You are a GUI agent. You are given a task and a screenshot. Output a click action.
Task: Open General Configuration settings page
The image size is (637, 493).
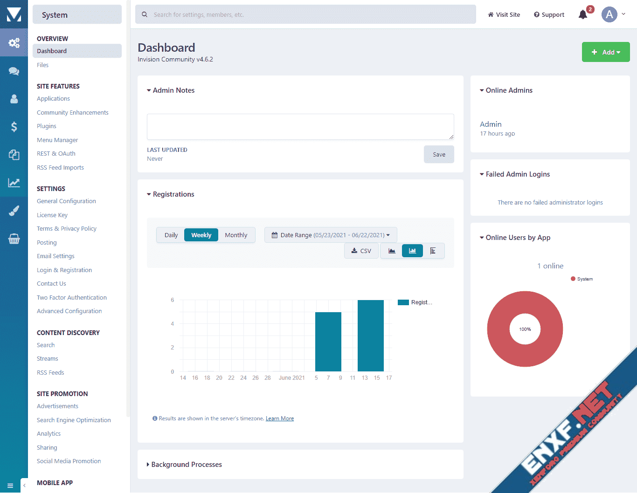pos(66,201)
